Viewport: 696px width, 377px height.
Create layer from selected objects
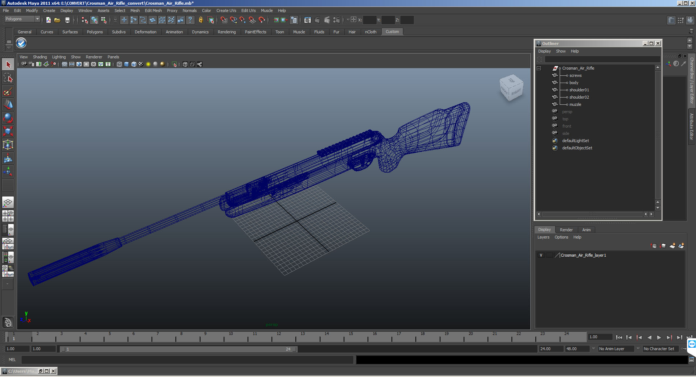tap(681, 246)
